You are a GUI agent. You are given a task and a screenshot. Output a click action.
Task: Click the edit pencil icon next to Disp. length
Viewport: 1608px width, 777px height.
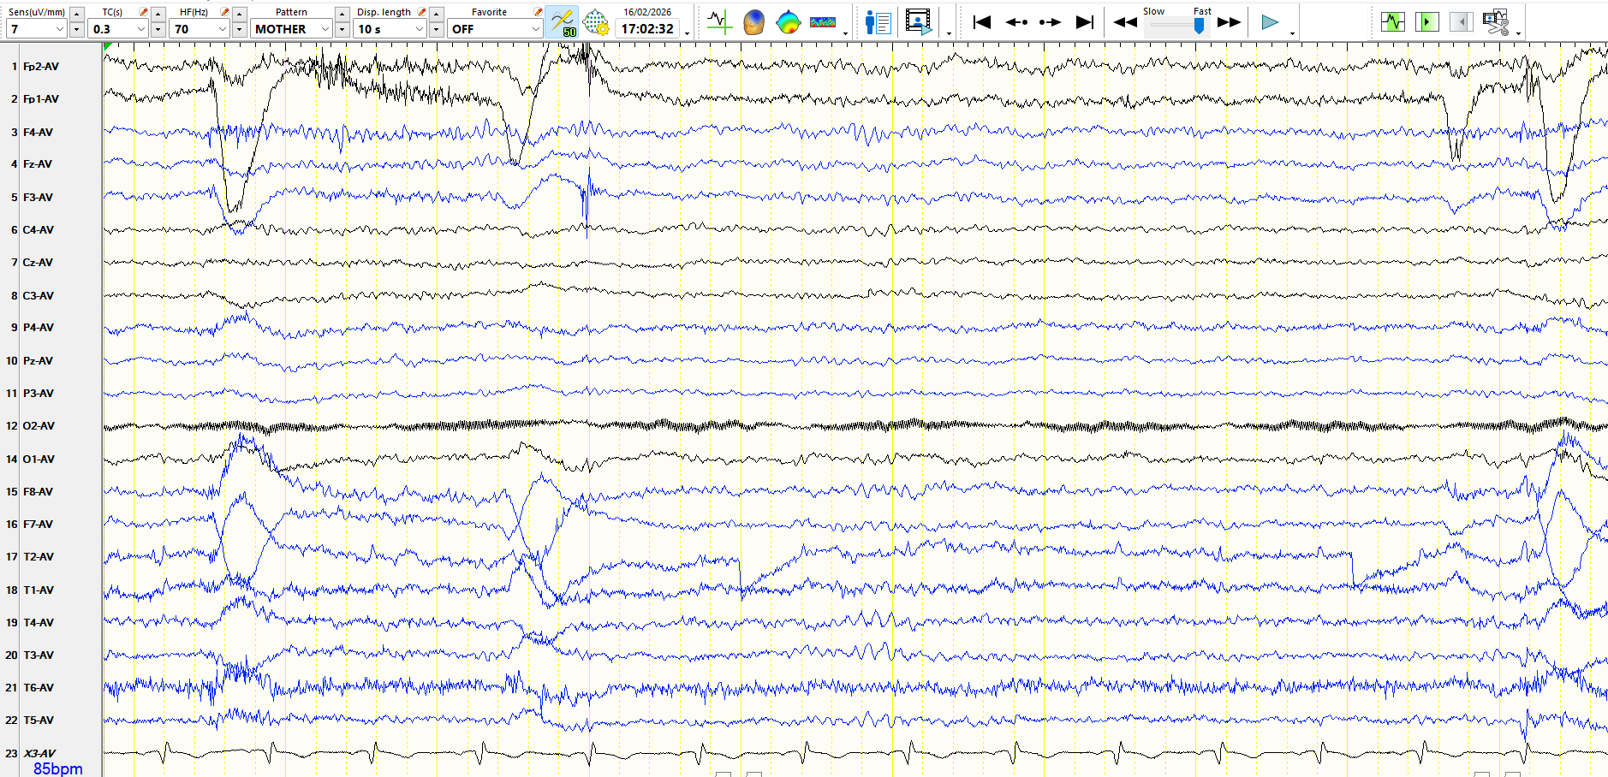(x=421, y=12)
